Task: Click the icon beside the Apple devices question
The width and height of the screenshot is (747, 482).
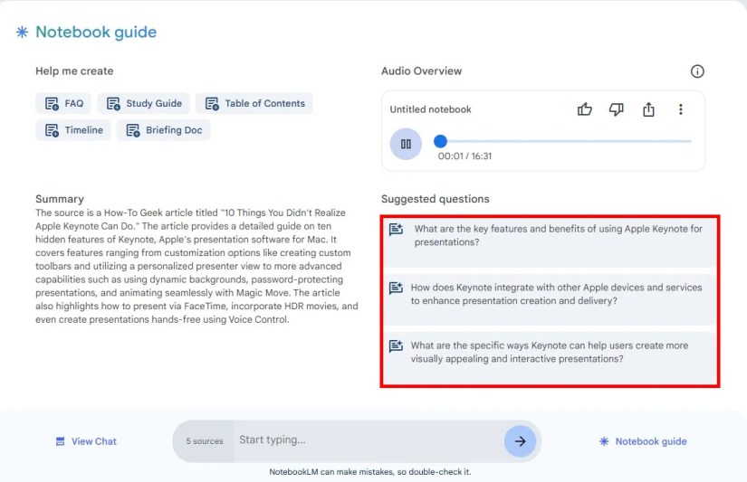Action: [396, 288]
